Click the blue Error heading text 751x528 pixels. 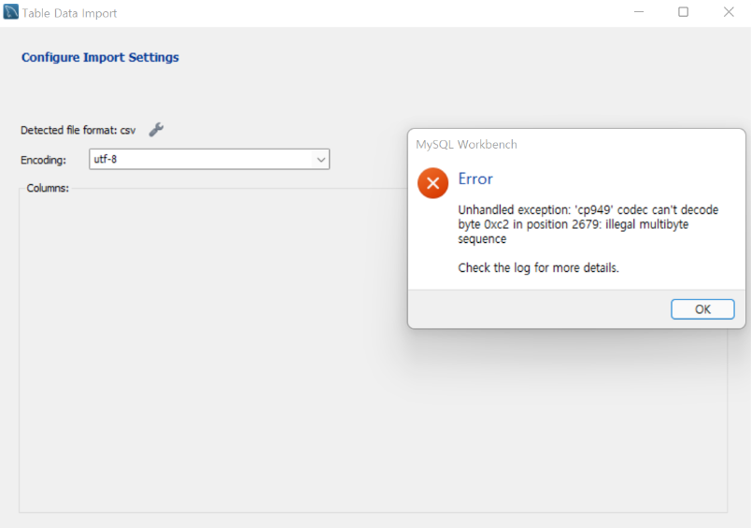(x=475, y=178)
